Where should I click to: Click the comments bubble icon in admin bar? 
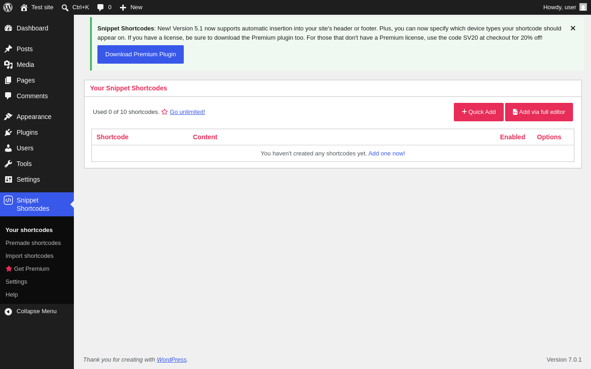click(x=101, y=7)
